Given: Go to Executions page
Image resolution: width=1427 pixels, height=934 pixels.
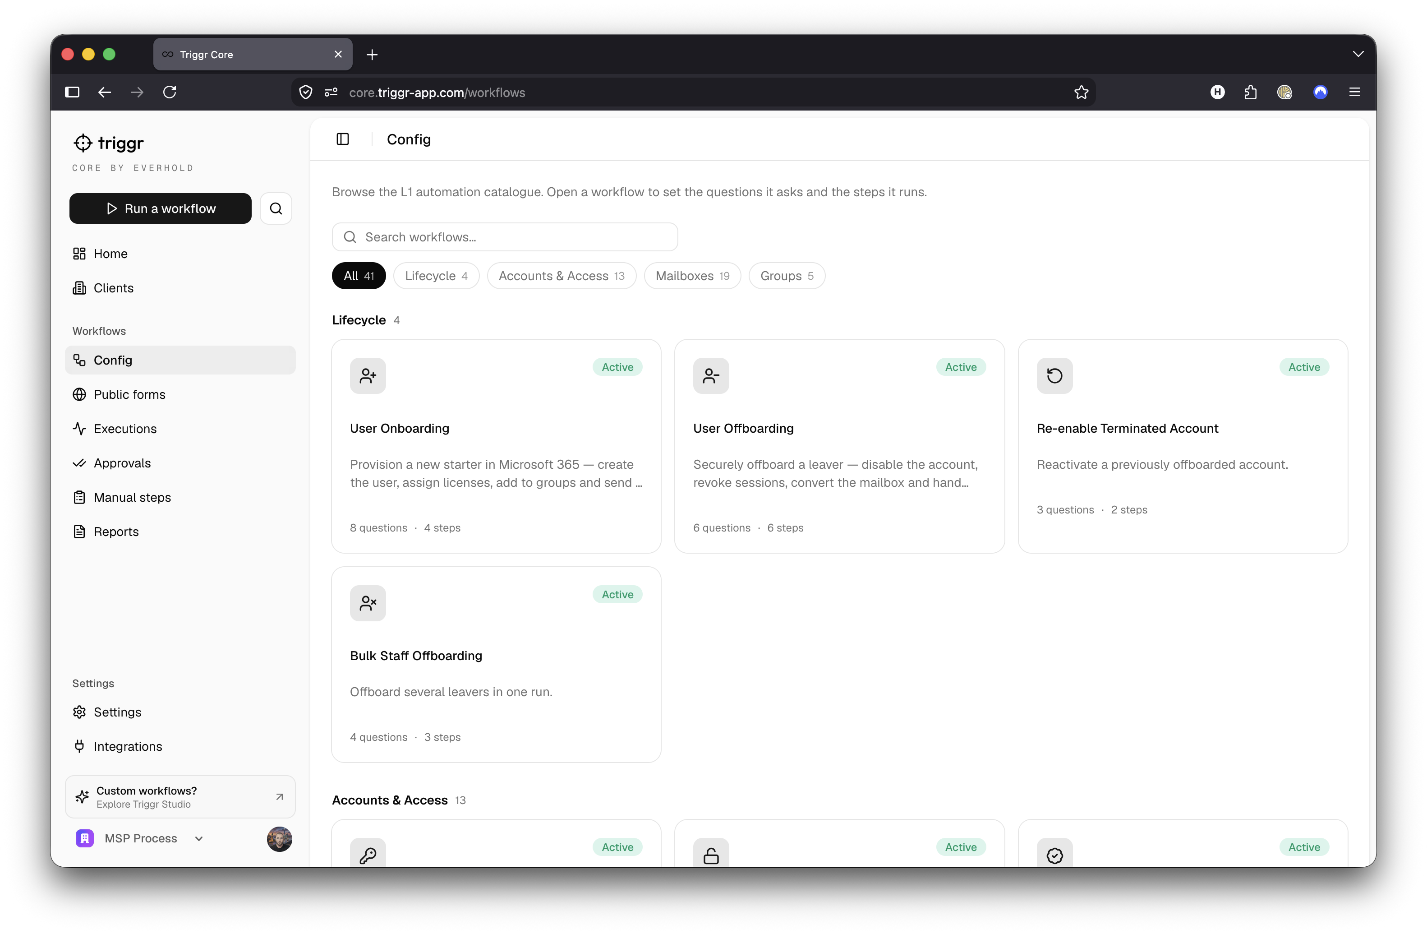Looking at the screenshot, I should point(180,428).
